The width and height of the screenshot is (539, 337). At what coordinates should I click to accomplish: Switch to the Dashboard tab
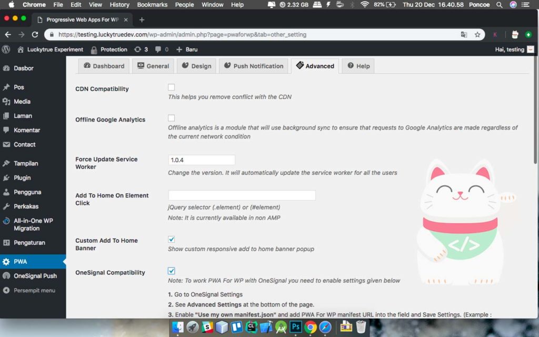coord(104,66)
